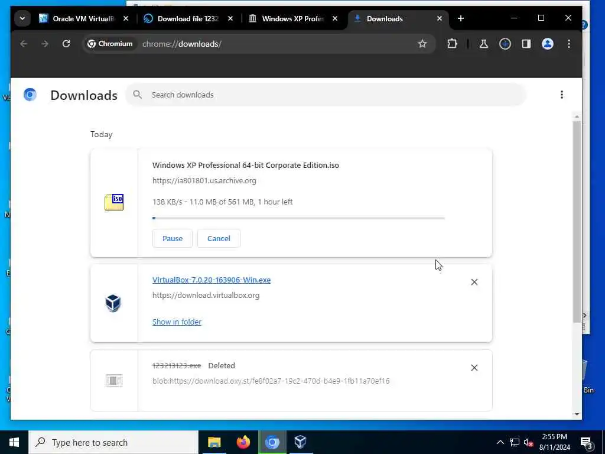Open File Explorer from the taskbar
Image resolution: width=605 pixels, height=454 pixels.
point(214,442)
